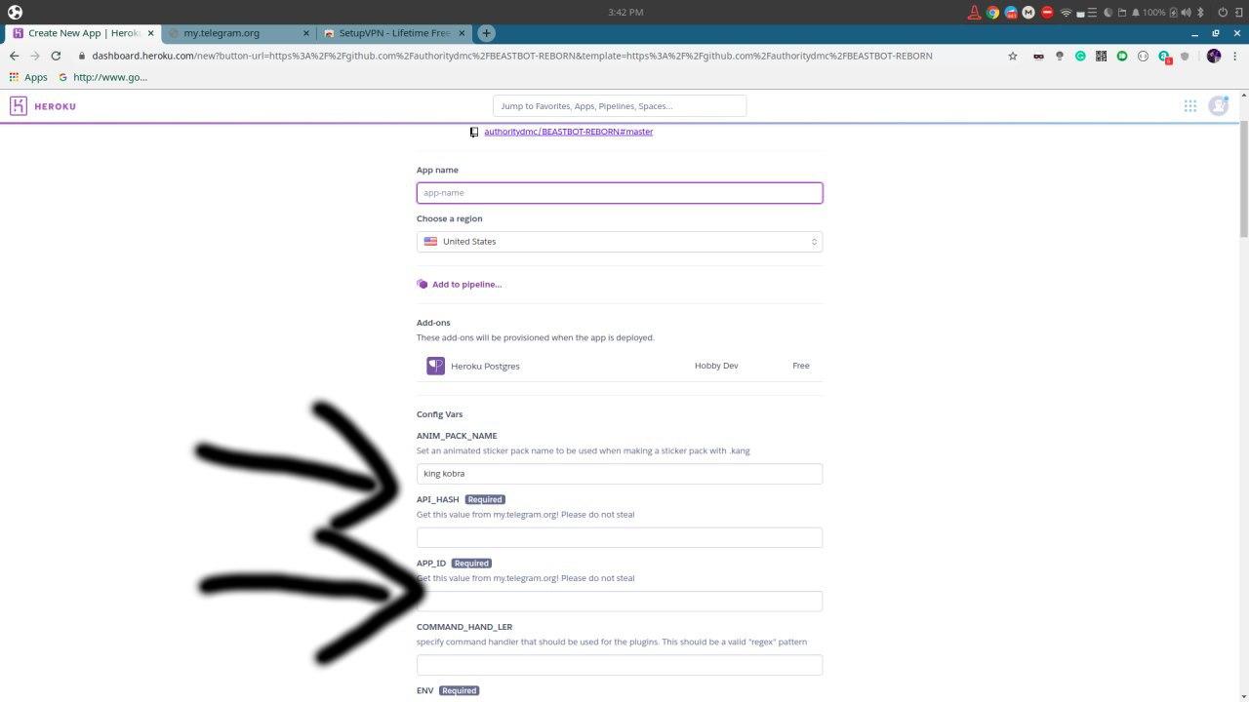Click the Bluetooth tray icon

1200,13
